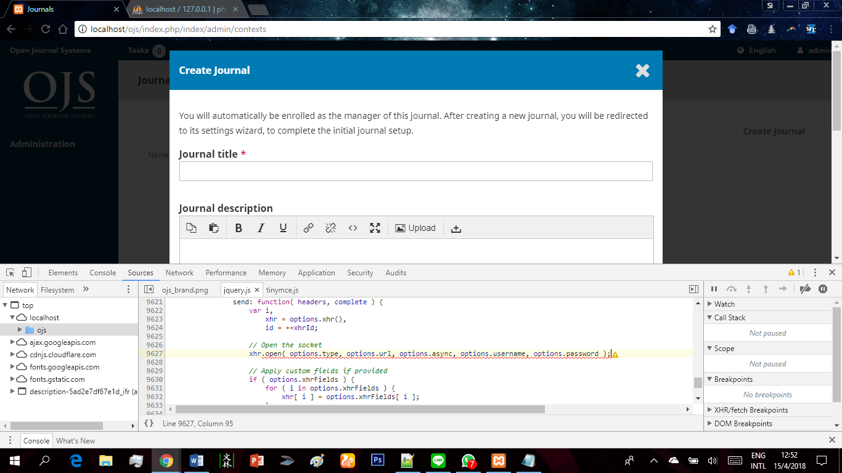This screenshot has width=842, height=473.
Task: Switch to ojs_brand.png file tab
Action: click(x=185, y=290)
